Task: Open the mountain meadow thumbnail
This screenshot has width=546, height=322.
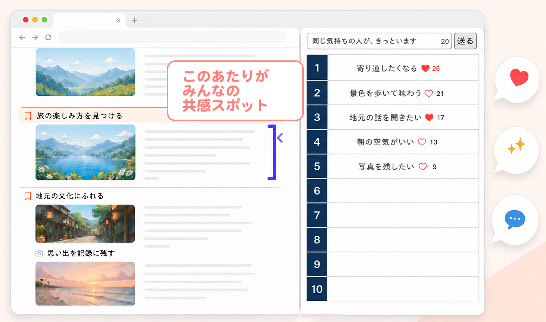Action: 85,72
